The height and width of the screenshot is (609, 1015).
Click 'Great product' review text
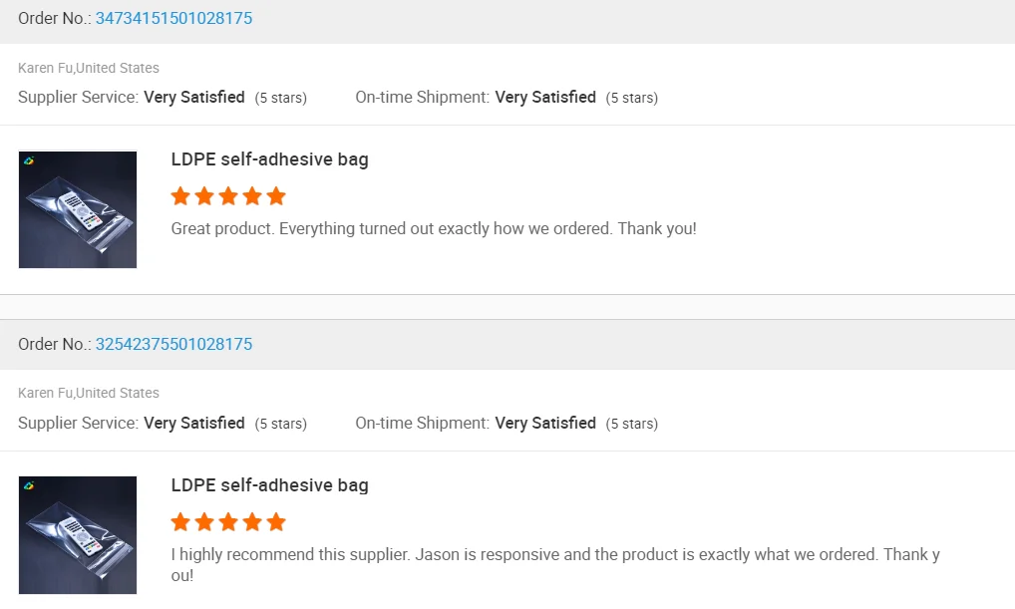point(434,228)
